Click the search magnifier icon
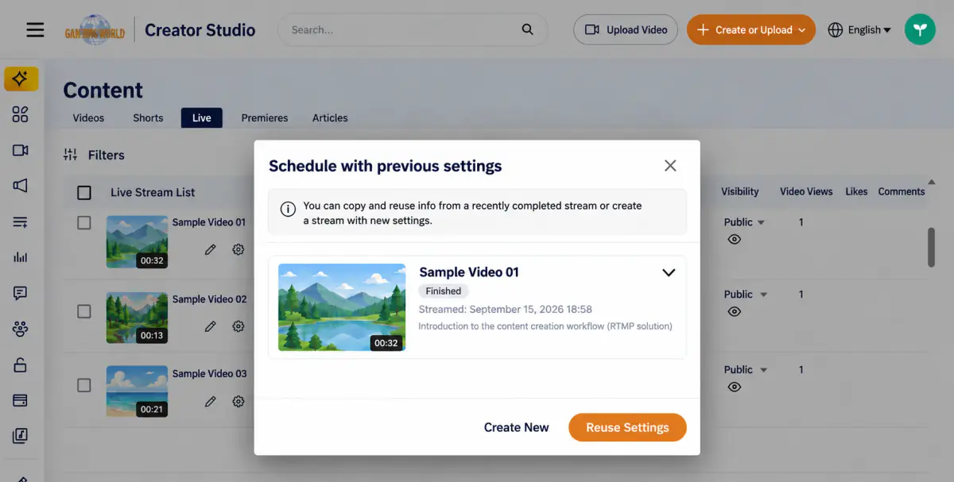Screen dimensions: 954x482 coord(527,29)
